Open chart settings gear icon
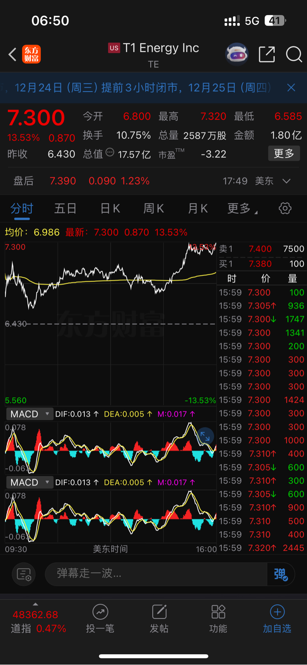Screen dimensions: 307x665 tap(285, 208)
